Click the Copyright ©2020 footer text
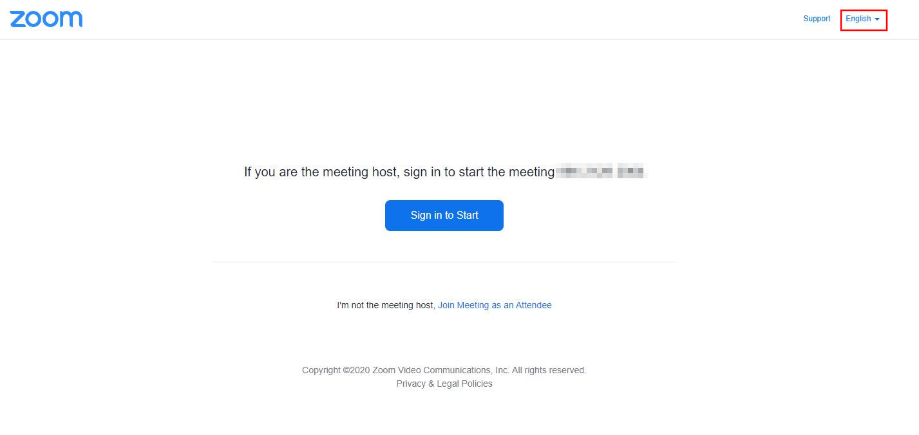This screenshot has height=435, width=919. coord(444,370)
